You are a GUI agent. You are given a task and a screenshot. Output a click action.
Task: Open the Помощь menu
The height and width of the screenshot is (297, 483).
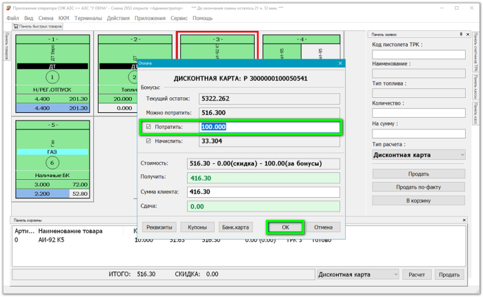coord(202,18)
